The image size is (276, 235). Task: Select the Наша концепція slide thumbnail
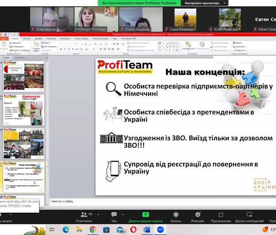tap(23, 177)
